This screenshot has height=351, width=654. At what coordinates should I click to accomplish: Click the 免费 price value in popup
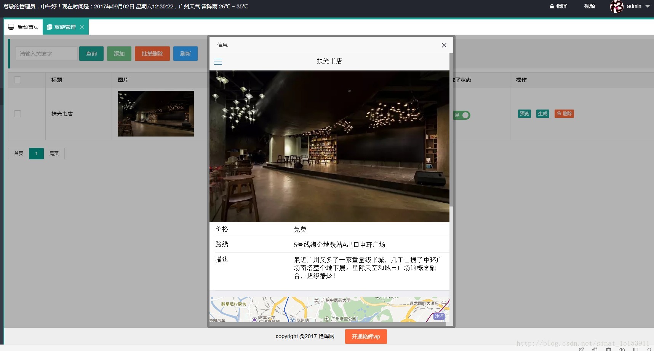pyautogui.click(x=300, y=229)
